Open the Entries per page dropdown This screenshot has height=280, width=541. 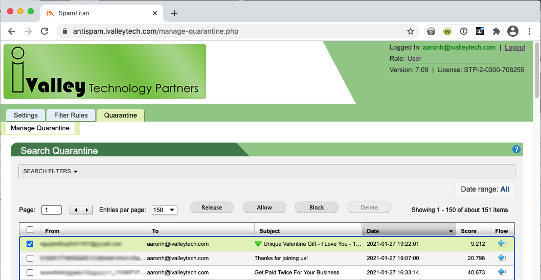(165, 209)
